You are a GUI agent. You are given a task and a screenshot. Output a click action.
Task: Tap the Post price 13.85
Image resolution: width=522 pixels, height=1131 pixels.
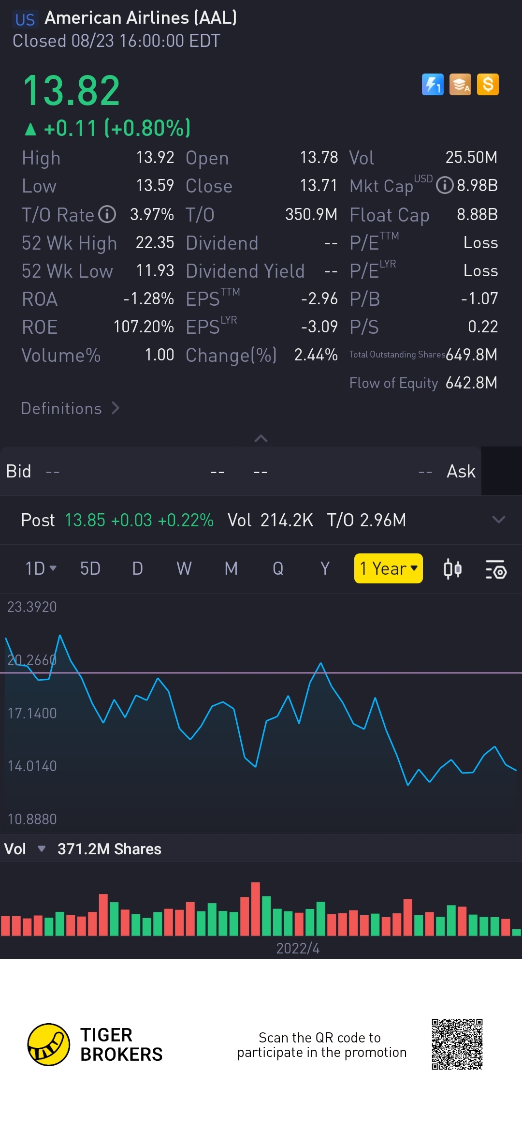(x=85, y=520)
